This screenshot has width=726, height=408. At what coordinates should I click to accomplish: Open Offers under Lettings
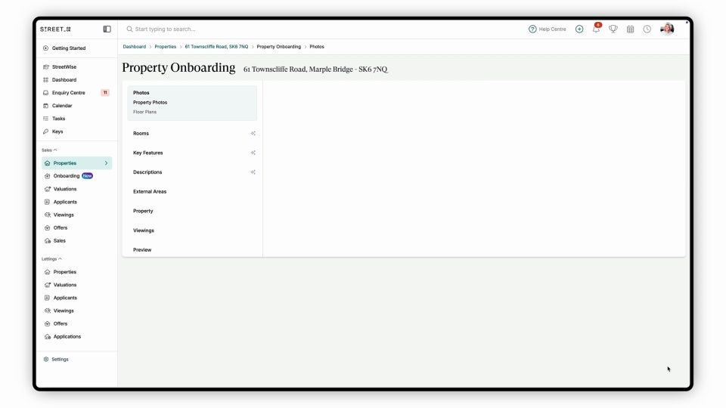60,324
